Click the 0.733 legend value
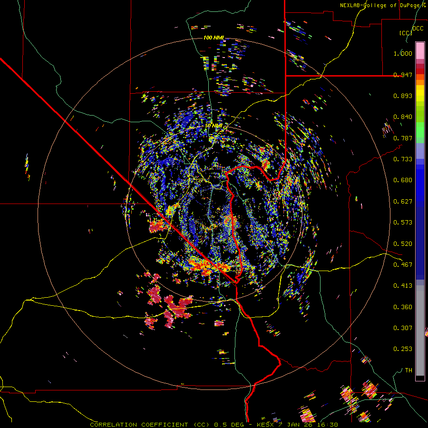The height and width of the screenshot is (428, 428). [403, 159]
